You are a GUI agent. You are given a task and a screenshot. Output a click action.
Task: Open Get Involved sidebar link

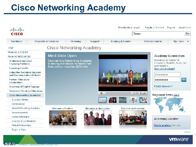pyautogui.click(x=18, y=104)
